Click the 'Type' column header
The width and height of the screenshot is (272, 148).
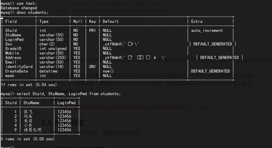[x=44, y=21]
